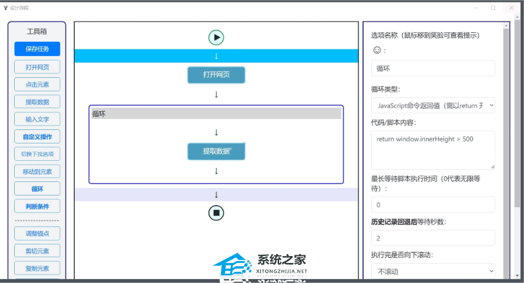Click the 调整锚点 toolbox button

[x=37, y=233]
